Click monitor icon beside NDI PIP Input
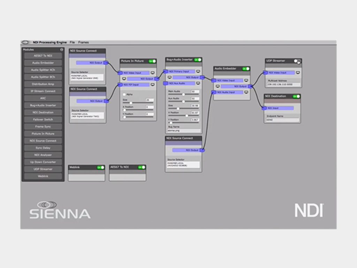 [153, 85]
